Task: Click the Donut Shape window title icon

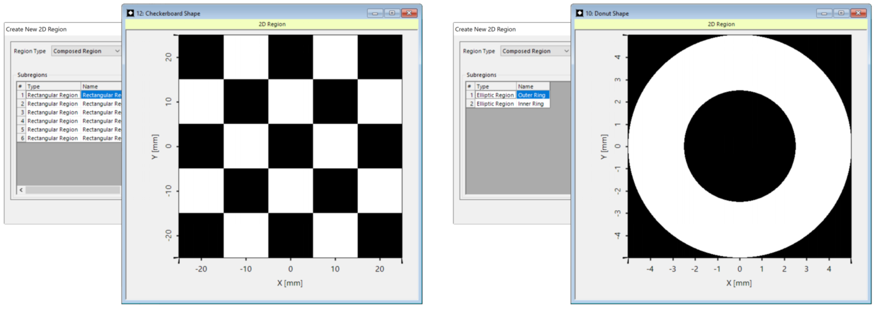Action: (580, 13)
